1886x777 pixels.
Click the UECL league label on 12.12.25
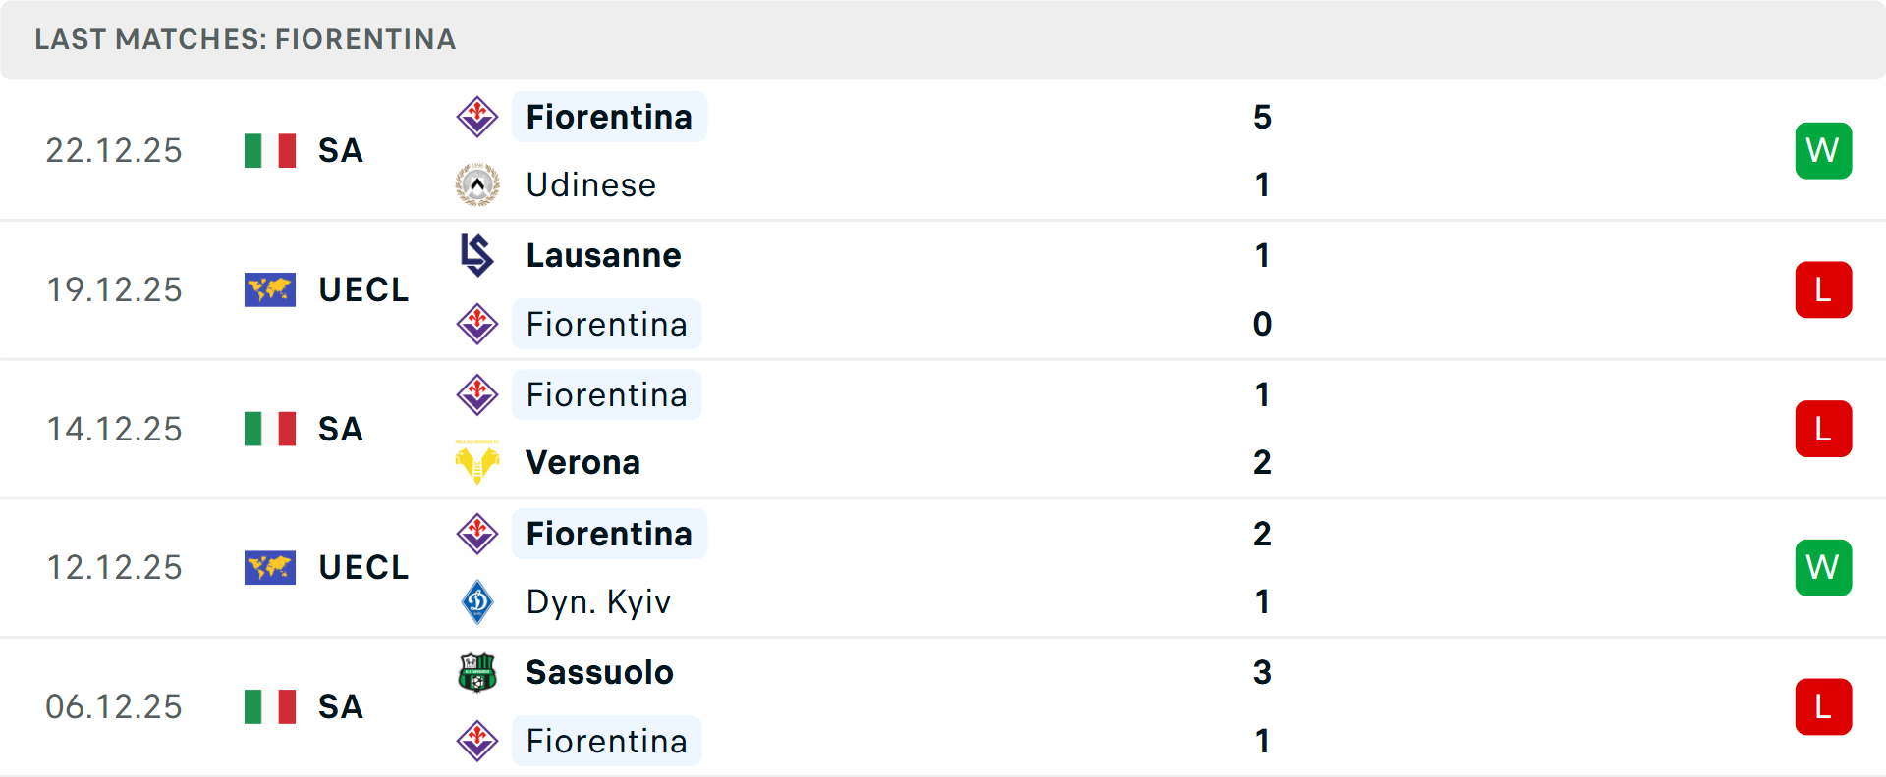(x=363, y=567)
